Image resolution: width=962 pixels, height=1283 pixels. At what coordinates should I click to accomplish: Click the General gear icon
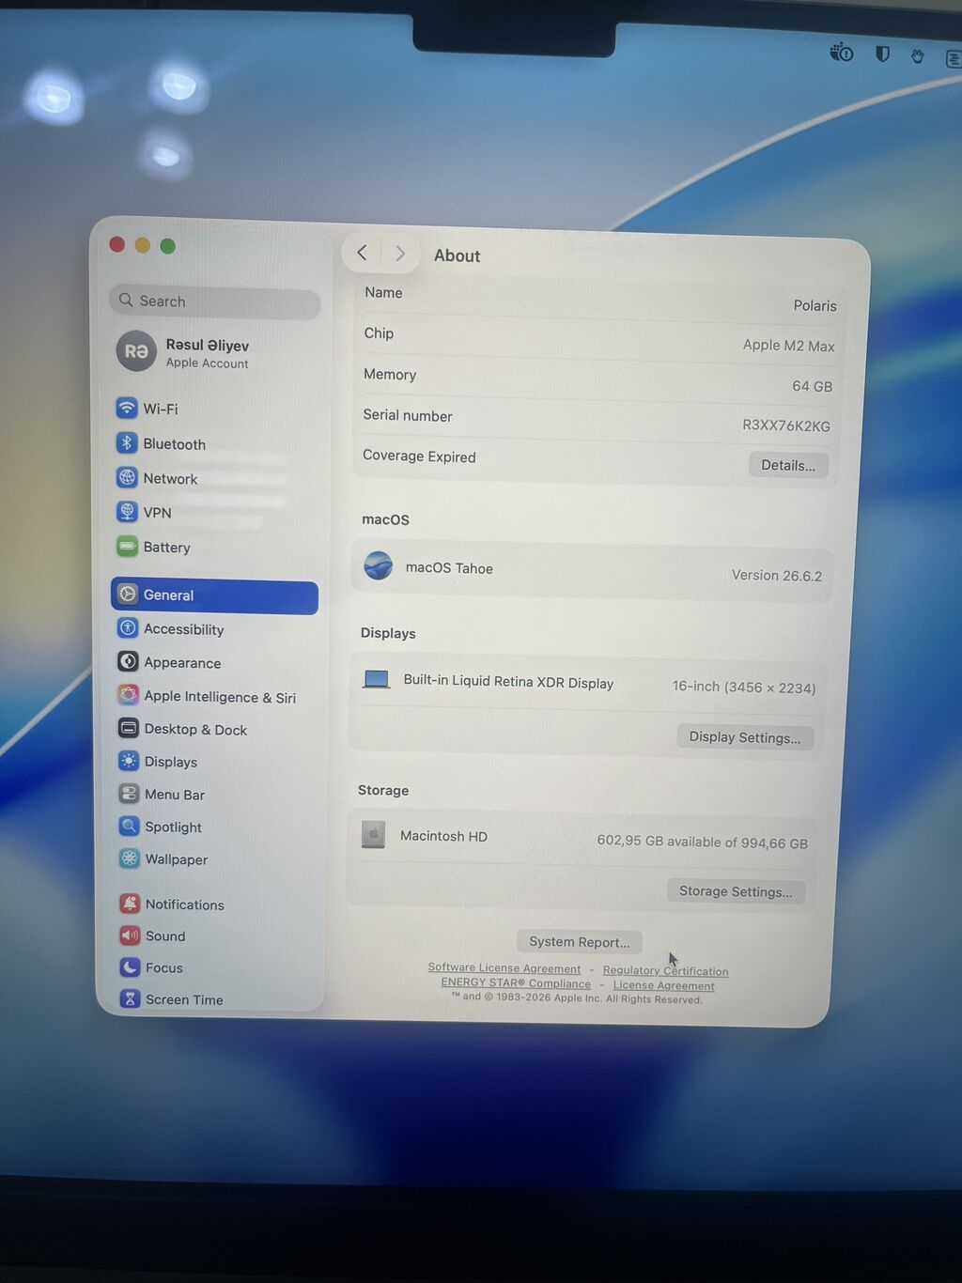pos(128,595)
